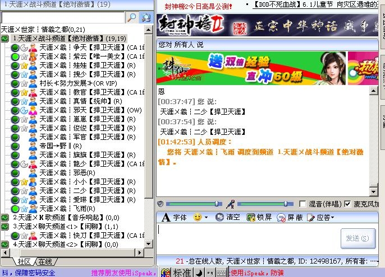
Task: Click the 发送(S) send button
Action: point(358,238)
